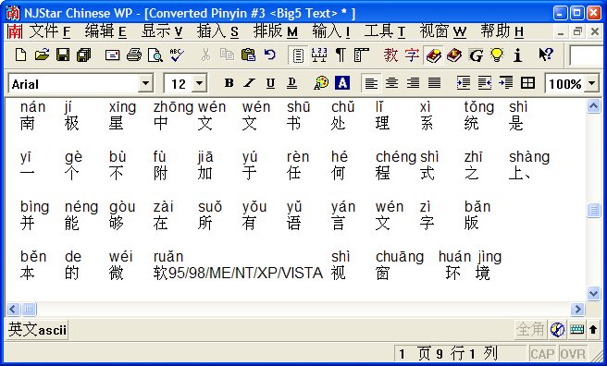Send document via the mail envelope icon
The image size is (607, 366).
(x=112, y=55)
